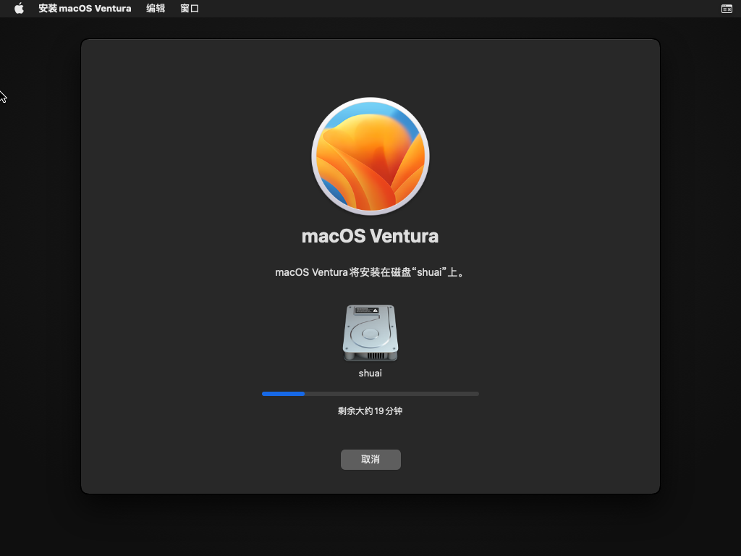Image resolution: width=741 pixels, height=556 pixels.
Task: Open the 窗口 menu
Action: tap(190, 9)
